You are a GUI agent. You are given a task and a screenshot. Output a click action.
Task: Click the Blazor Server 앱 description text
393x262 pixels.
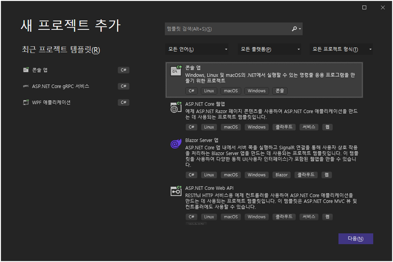click(x=272, y=156)
